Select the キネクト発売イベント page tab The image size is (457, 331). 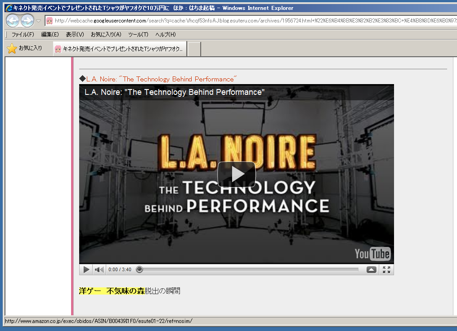(x=120, y=49)
